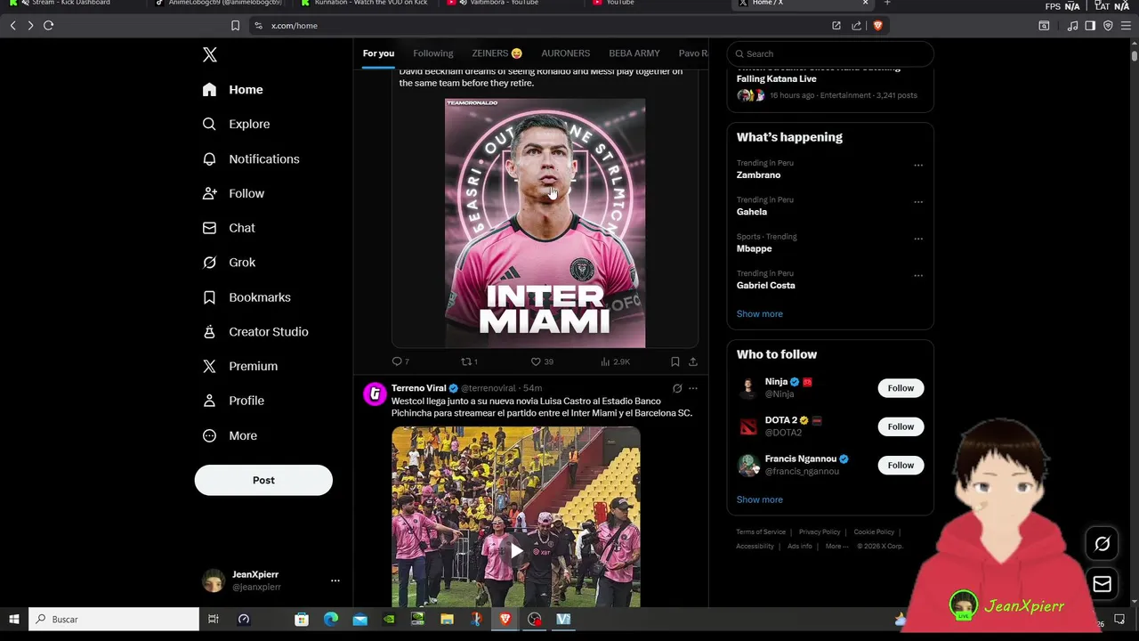The image size is (1139, 641).
Task: Bookmark this page in the browser toolbar
Action: (x=235, y=26)
